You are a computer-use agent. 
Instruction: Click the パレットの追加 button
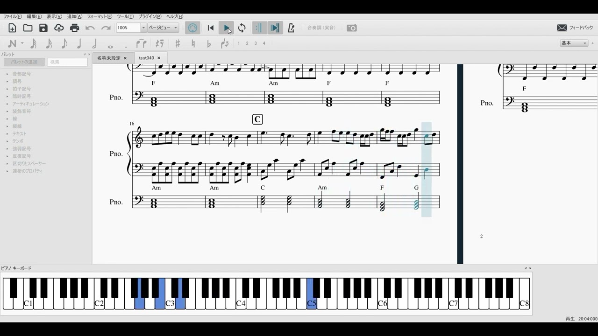24,62
